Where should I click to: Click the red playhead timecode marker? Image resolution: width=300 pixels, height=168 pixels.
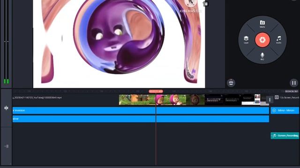click(156, 91)
